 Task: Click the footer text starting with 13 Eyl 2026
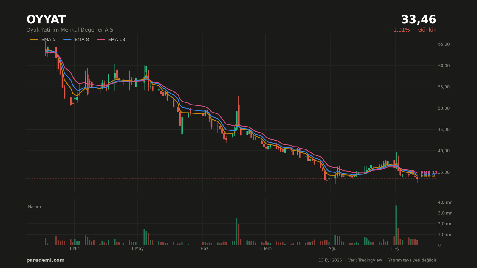pyautogui.click(x=377, y=260)
